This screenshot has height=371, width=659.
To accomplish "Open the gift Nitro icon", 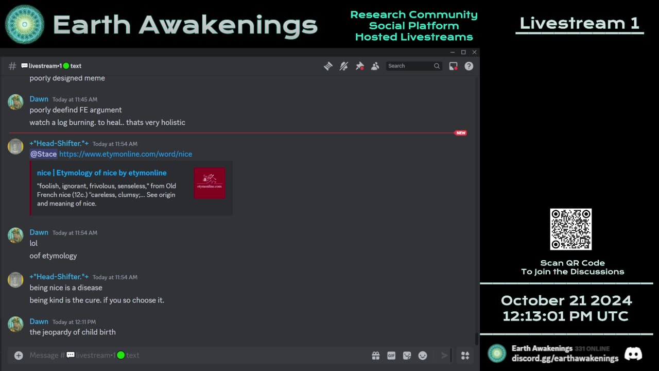I will point(376,355).
